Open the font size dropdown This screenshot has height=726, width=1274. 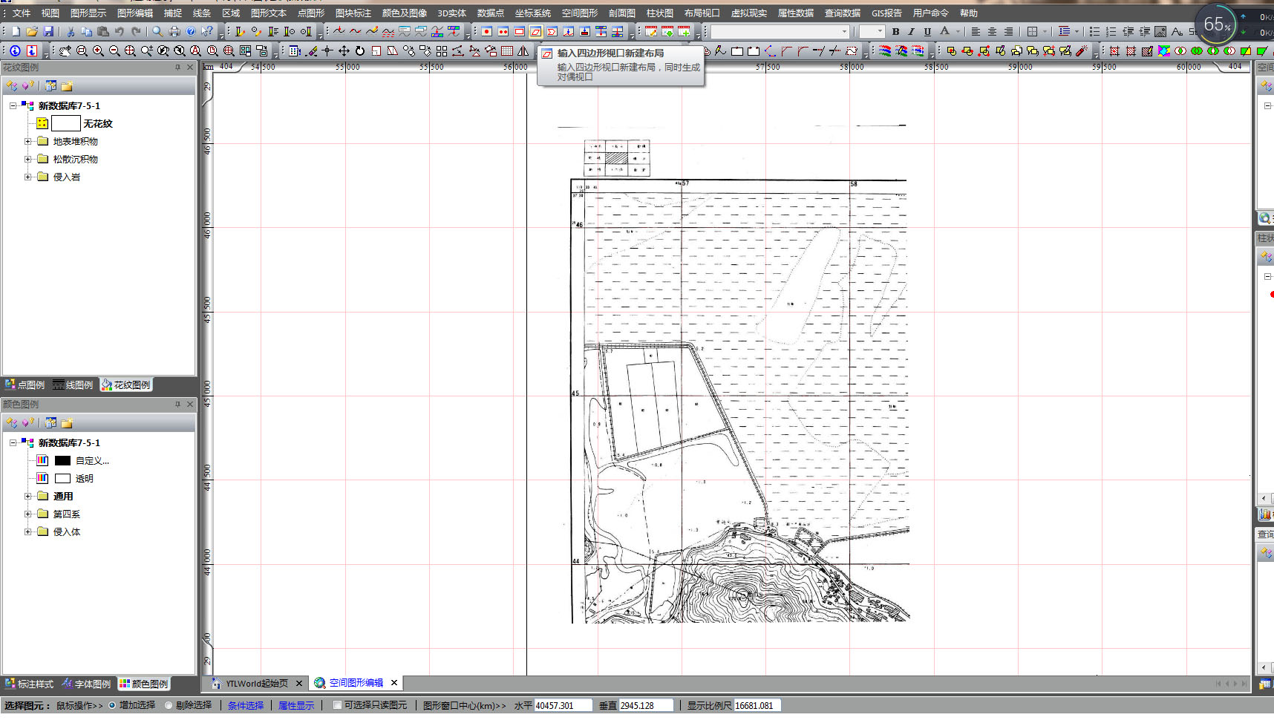(x=880, y=32)
